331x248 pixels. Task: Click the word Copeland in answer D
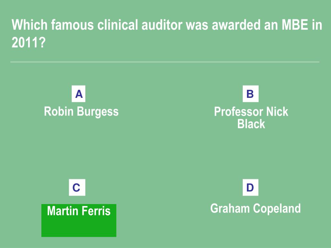tap(277, 209)
